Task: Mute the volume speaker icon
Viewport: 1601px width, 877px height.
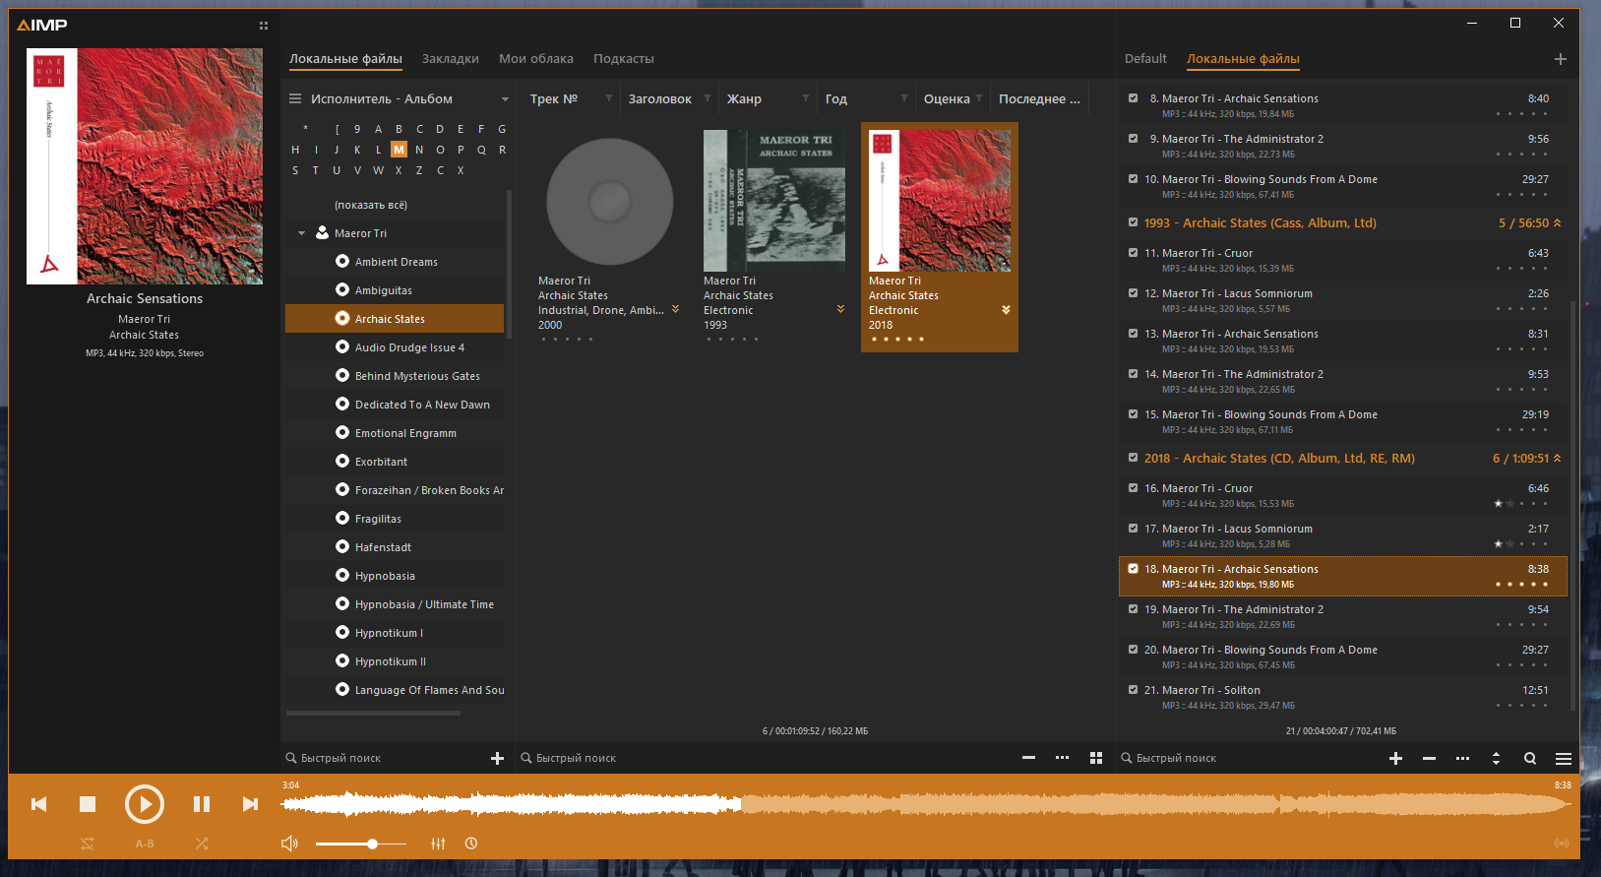Action: (x=289, y=844)
